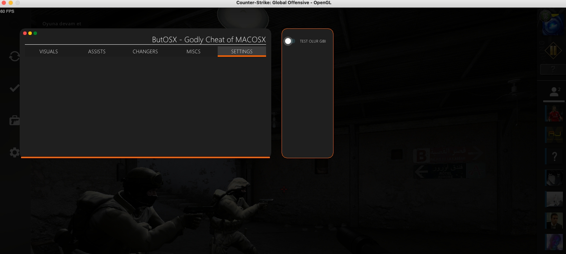Open the ASSISTS tab
The image size is (566, 254).
97,52
